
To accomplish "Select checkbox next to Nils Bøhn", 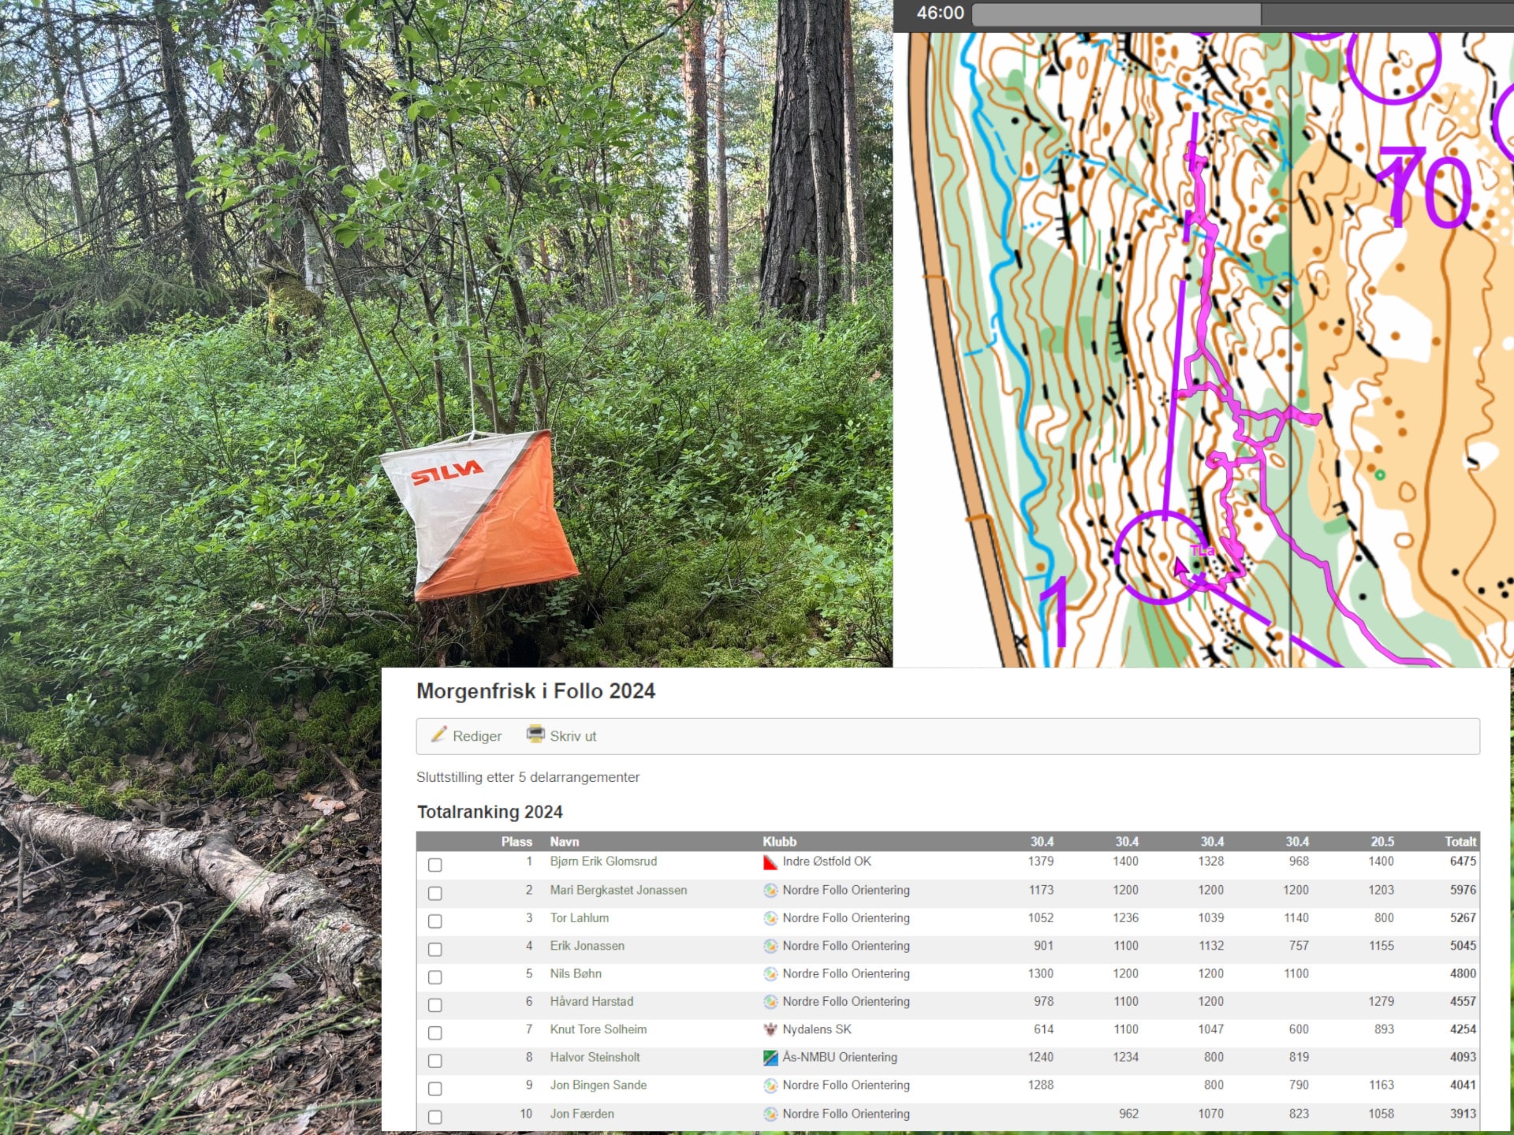I will [434, 977].
